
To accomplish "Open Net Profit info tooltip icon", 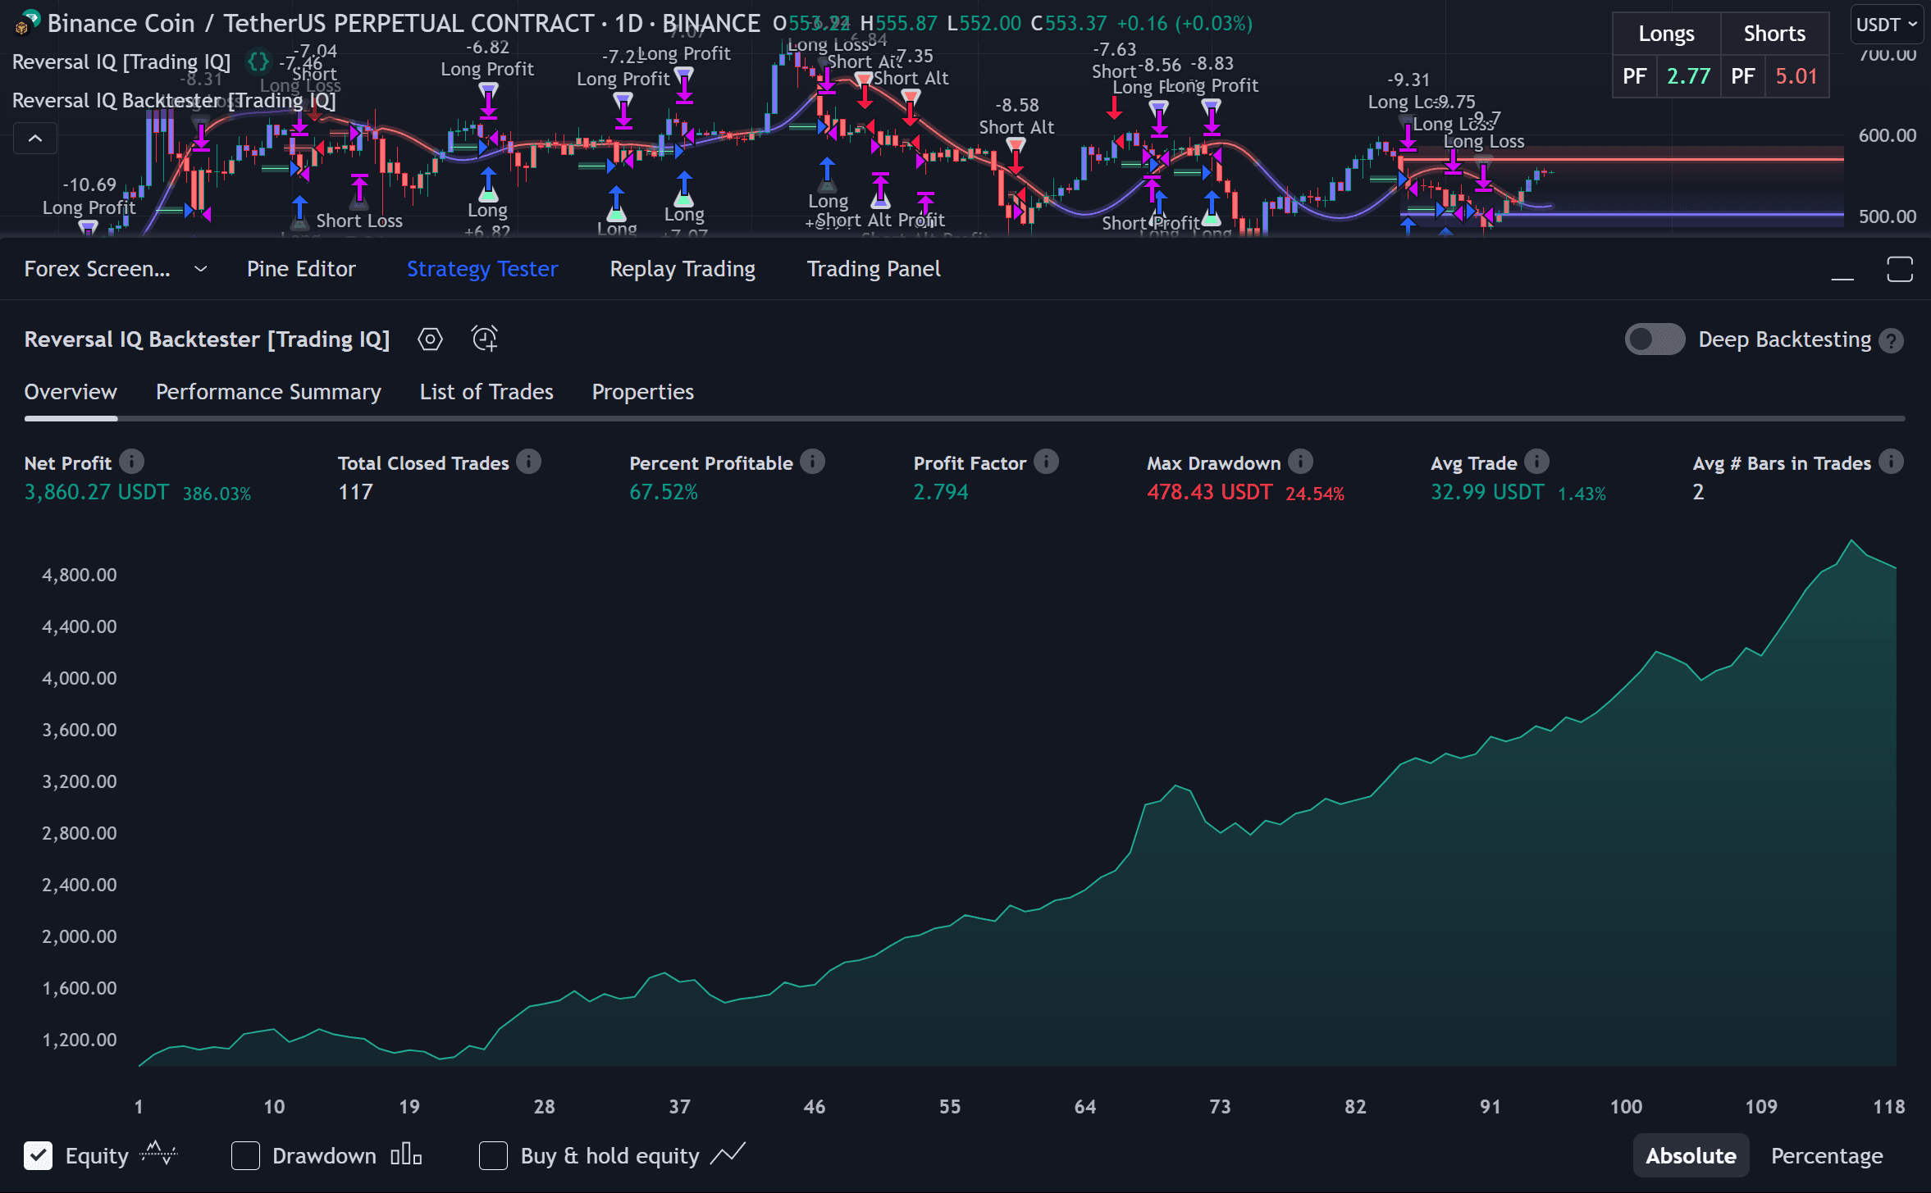I will [x=131, y=462].
